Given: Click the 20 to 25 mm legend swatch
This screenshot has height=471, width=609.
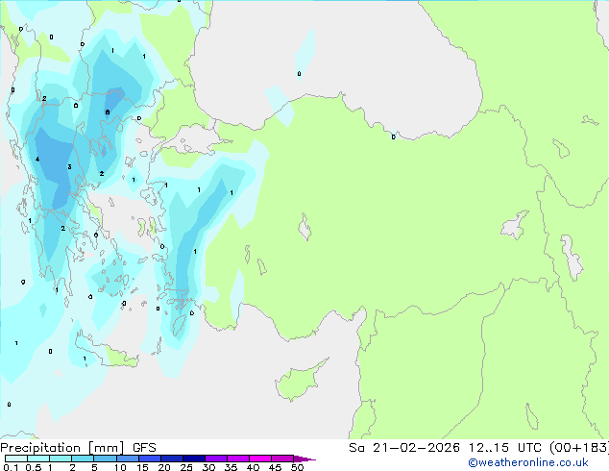Looking at the screenshot, I should (x=172, y=459).
